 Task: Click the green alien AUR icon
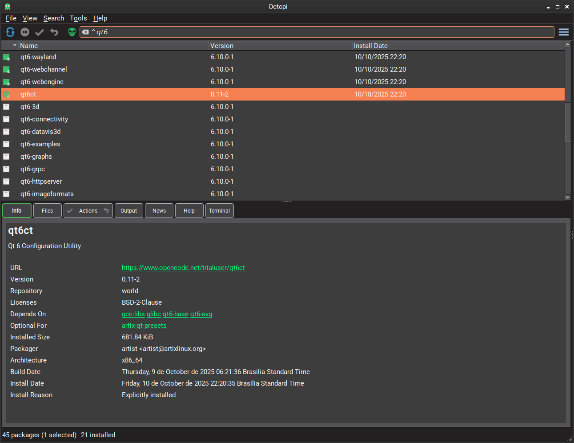point(72,32)
